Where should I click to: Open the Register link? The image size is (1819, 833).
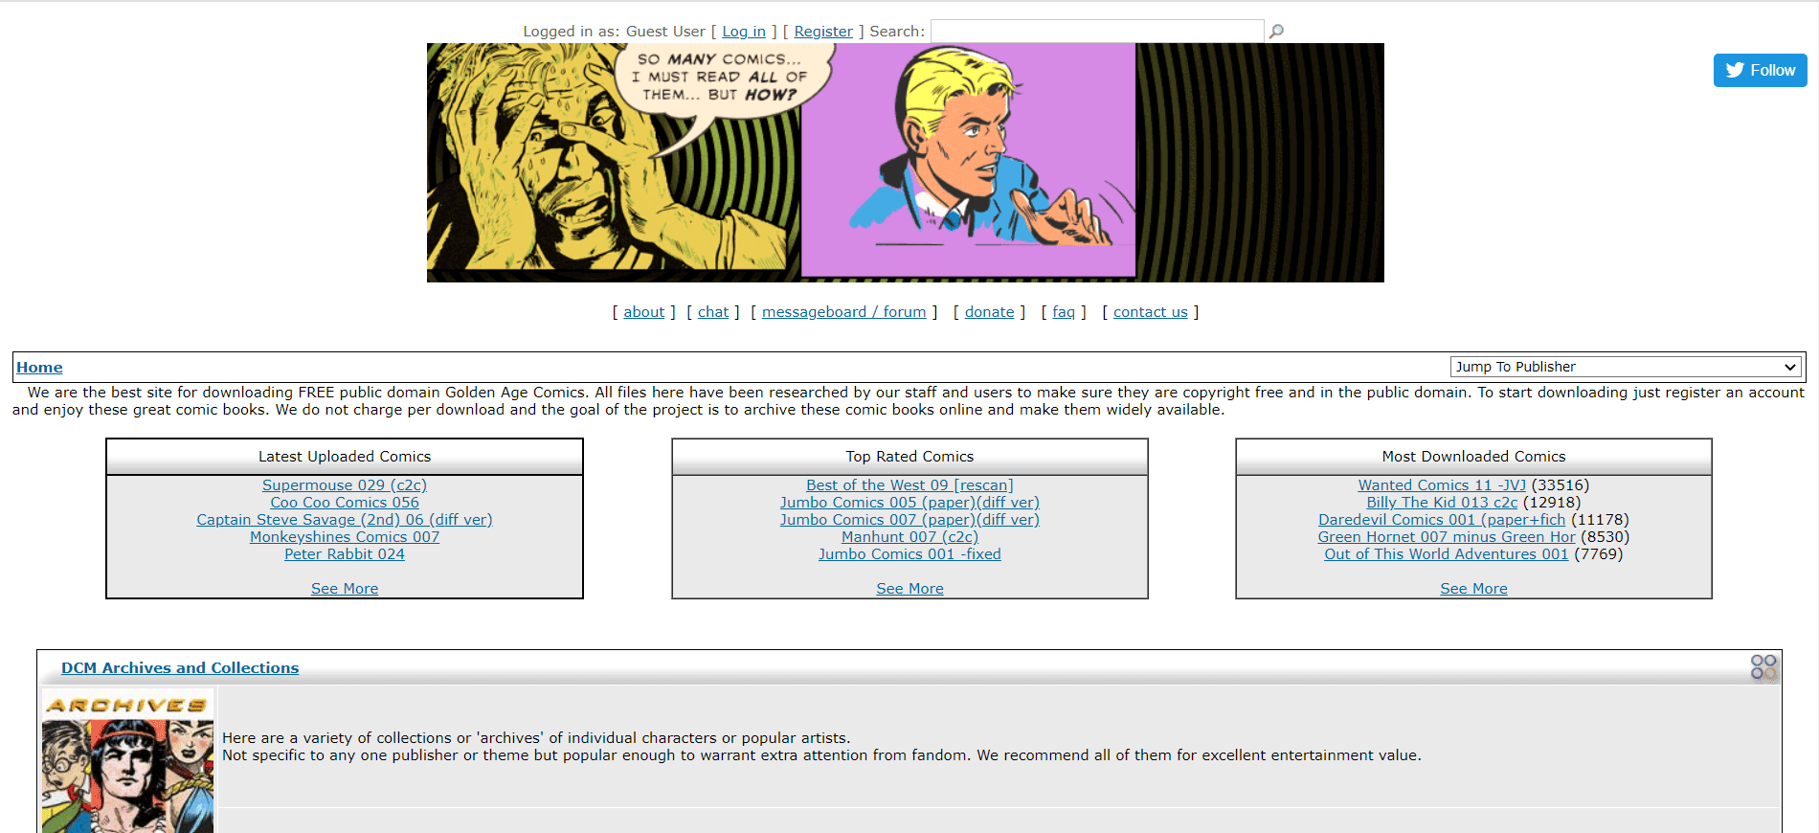[823, 32]
